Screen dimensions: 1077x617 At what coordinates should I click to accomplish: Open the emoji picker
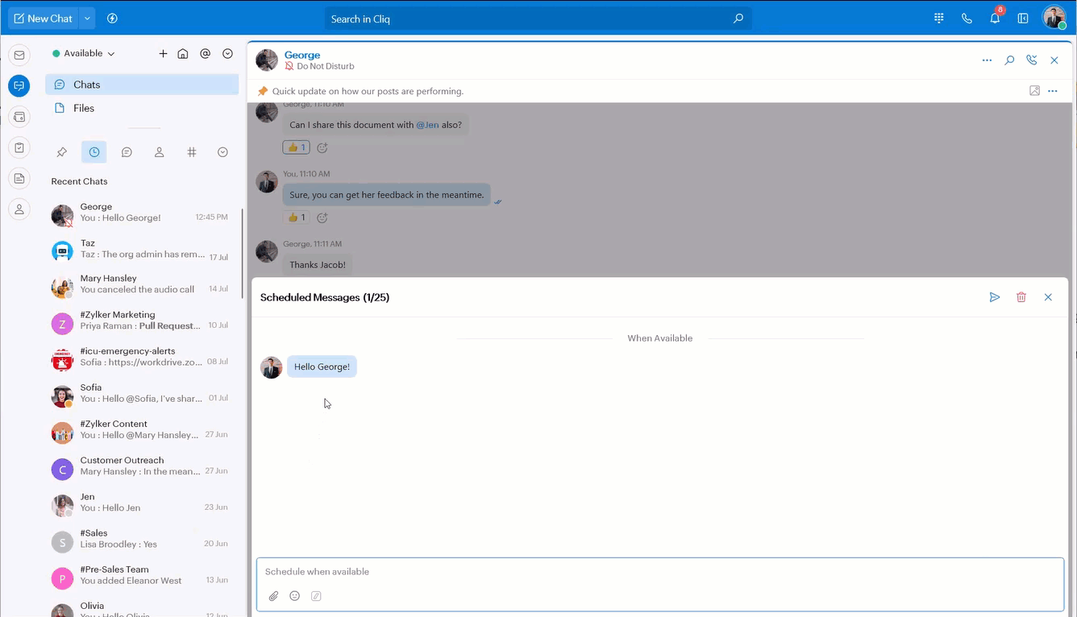[x=295, y=596]
